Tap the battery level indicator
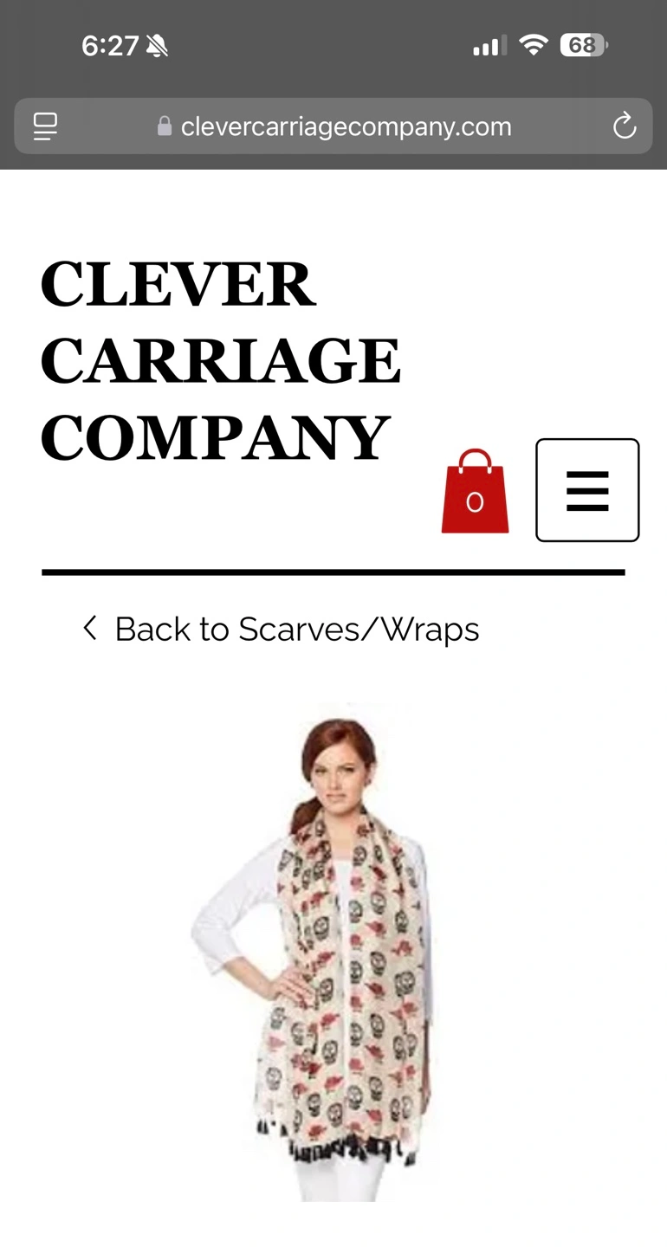 pyautogui.click(x=585, y=45)
